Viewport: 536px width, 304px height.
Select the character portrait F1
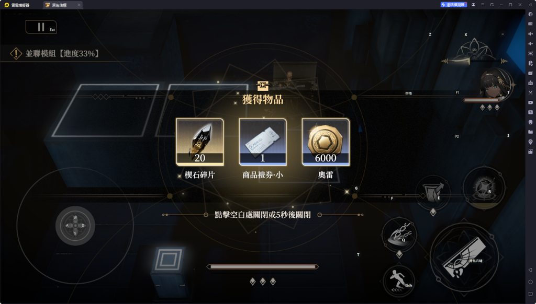pos(495,84)
